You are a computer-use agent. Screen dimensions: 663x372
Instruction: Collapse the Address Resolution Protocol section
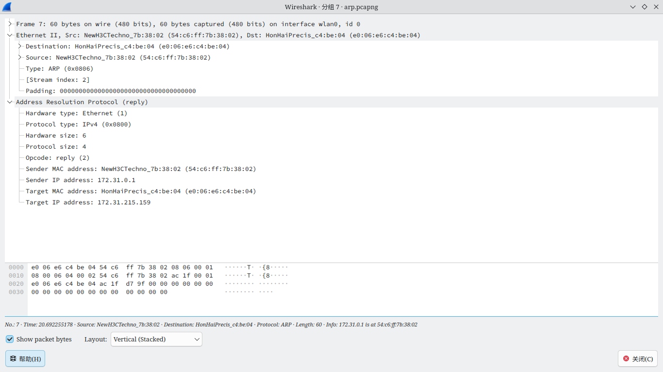pos(10,102)
